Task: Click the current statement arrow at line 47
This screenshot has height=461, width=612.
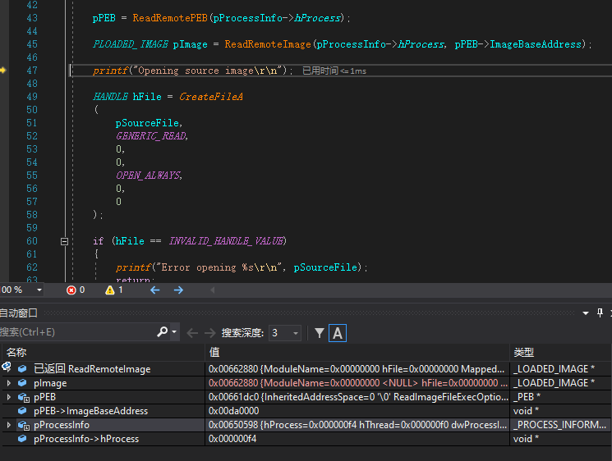Action: click(x=3, y=71)
